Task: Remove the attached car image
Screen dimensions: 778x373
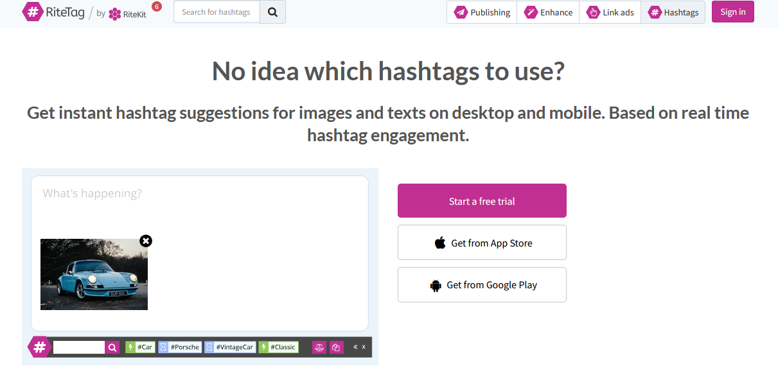Action: pos(146,241)
